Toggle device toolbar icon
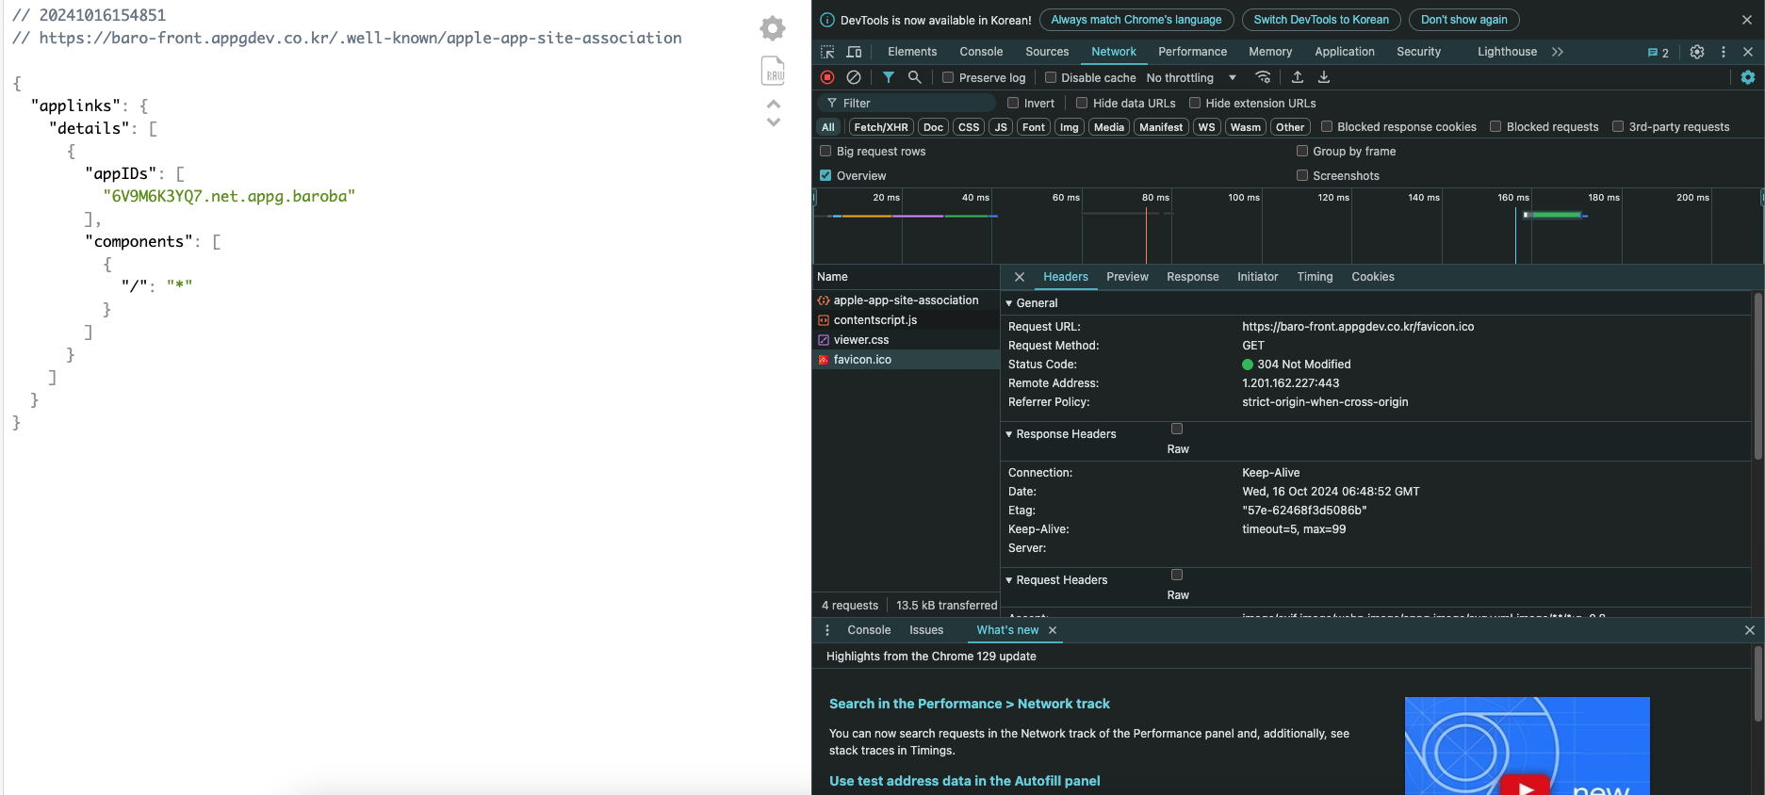 854,52
